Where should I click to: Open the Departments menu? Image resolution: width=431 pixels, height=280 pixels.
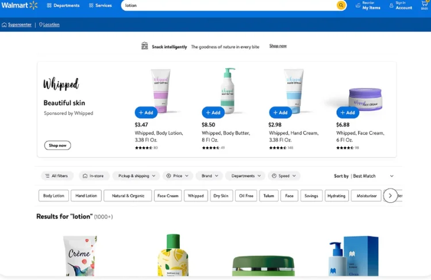(63, 5)
